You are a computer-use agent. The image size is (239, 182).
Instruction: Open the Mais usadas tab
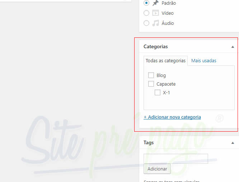click(203, 61)
